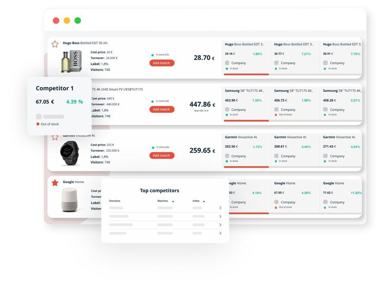
Task: Click the 1.98% Samsung competitor difference
Action: (306, 101)
